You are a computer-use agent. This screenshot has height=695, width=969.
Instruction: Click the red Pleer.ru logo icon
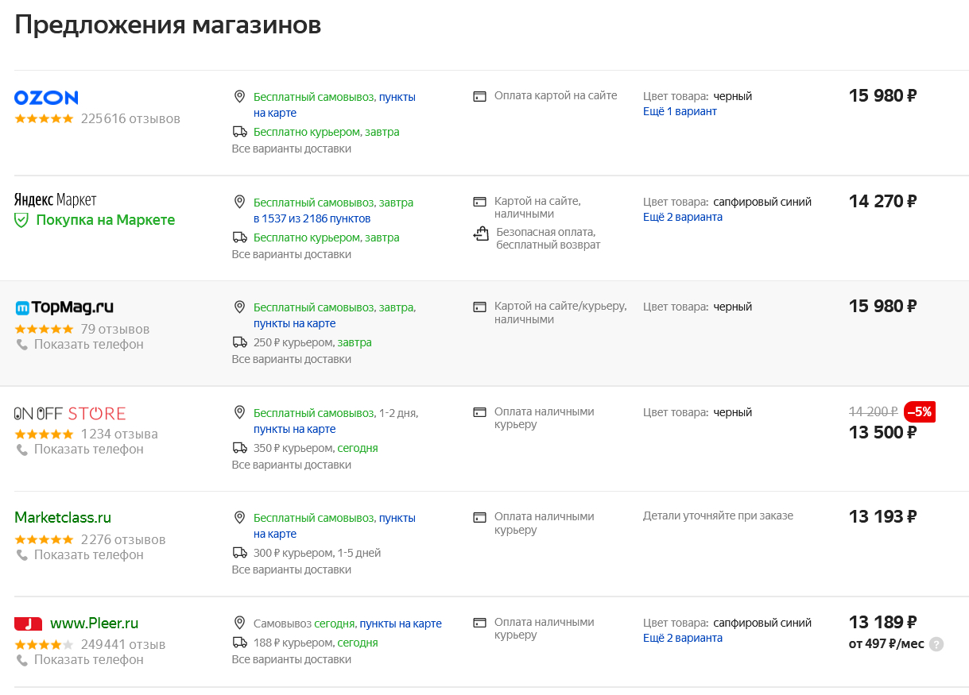(x=28, y=624)
